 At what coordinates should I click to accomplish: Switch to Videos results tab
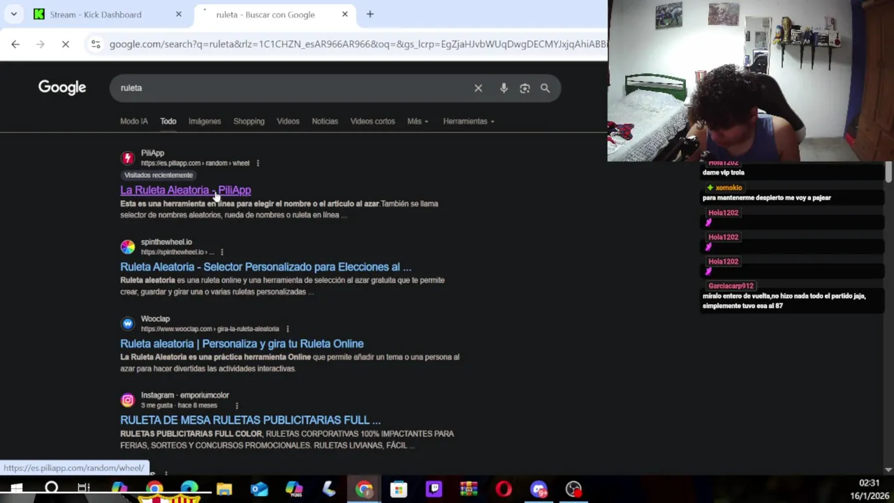click(288, 121)
